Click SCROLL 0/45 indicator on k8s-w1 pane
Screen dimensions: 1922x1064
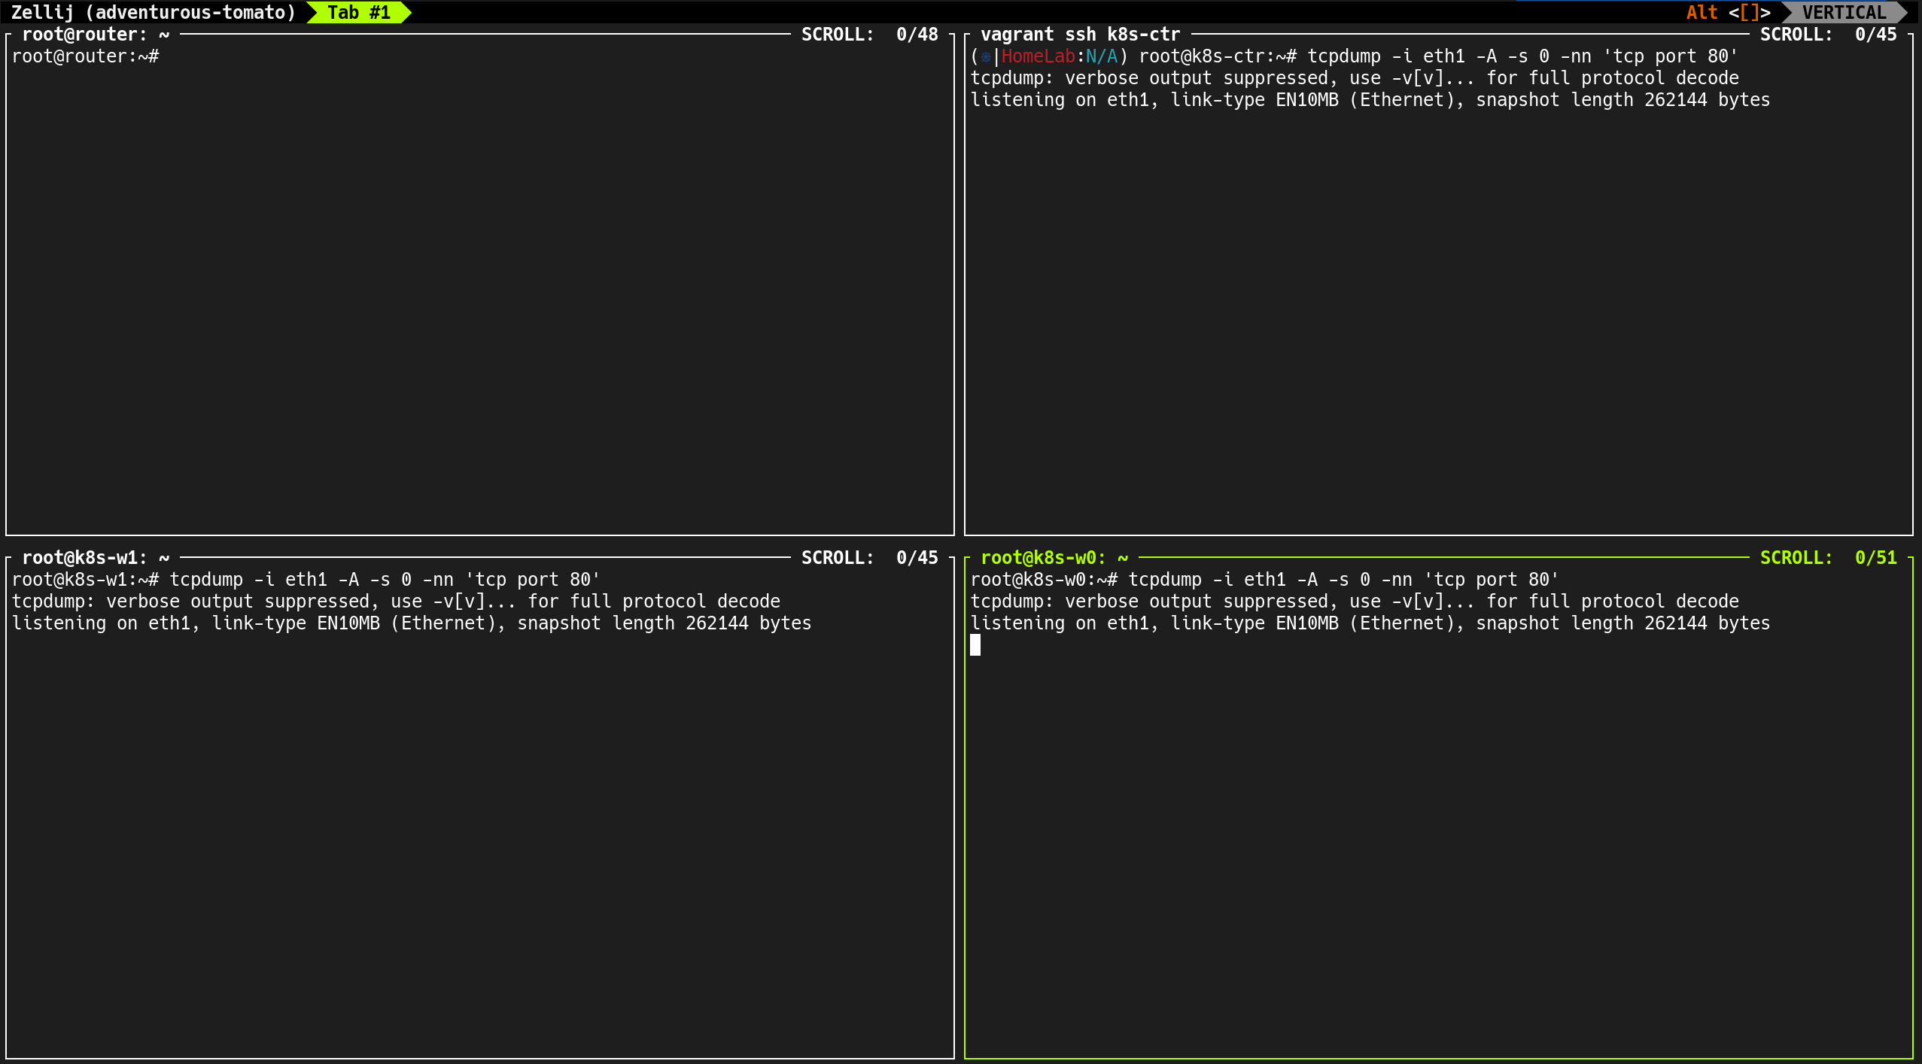[x=869, y=558]
